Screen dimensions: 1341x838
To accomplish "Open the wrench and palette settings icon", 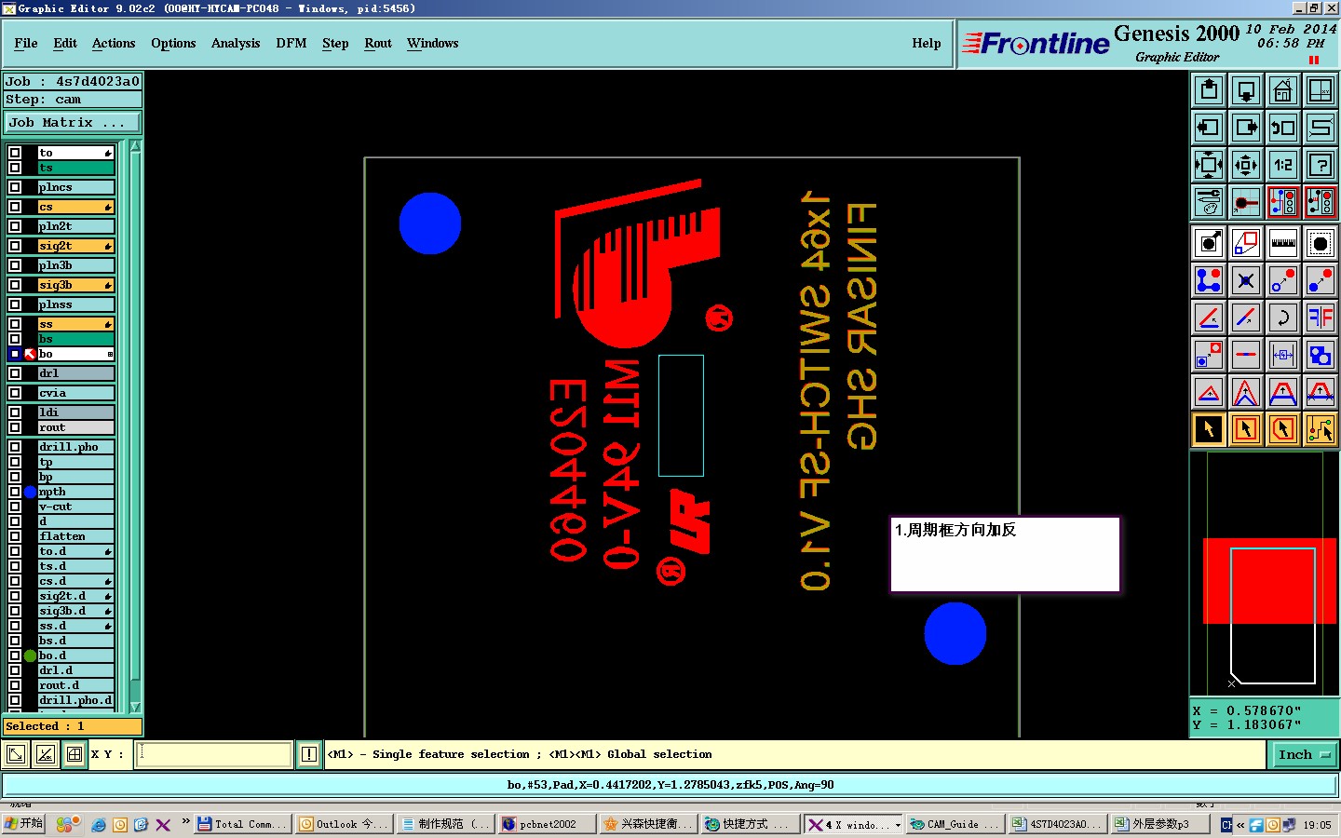I will coord(1209,202).
